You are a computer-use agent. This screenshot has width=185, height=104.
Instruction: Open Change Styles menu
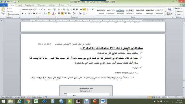[x=170, y=12]
